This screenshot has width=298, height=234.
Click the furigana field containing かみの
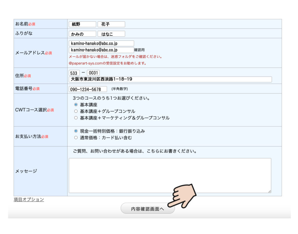click(82, 34)
